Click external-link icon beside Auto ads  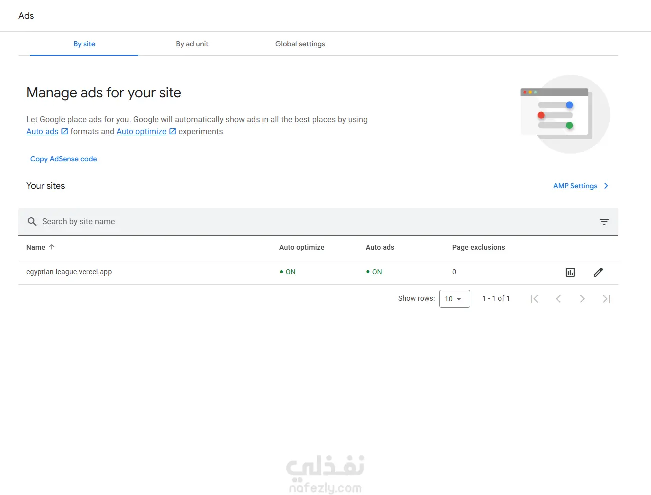click(x=64, y=131)
